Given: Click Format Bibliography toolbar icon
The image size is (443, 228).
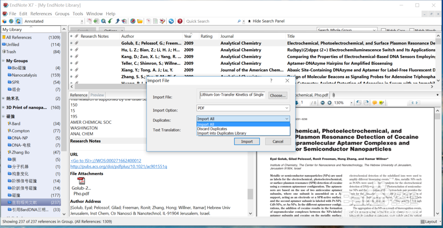Looking at the screenshot, I should click(155, 21).
